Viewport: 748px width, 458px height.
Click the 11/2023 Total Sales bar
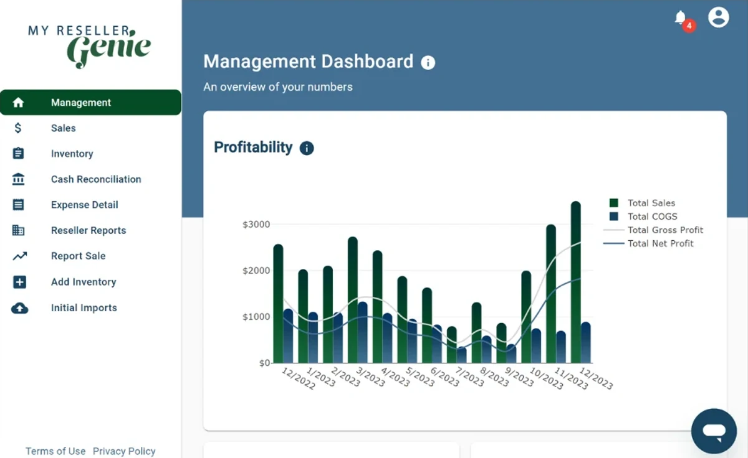[x=551, y=294]
